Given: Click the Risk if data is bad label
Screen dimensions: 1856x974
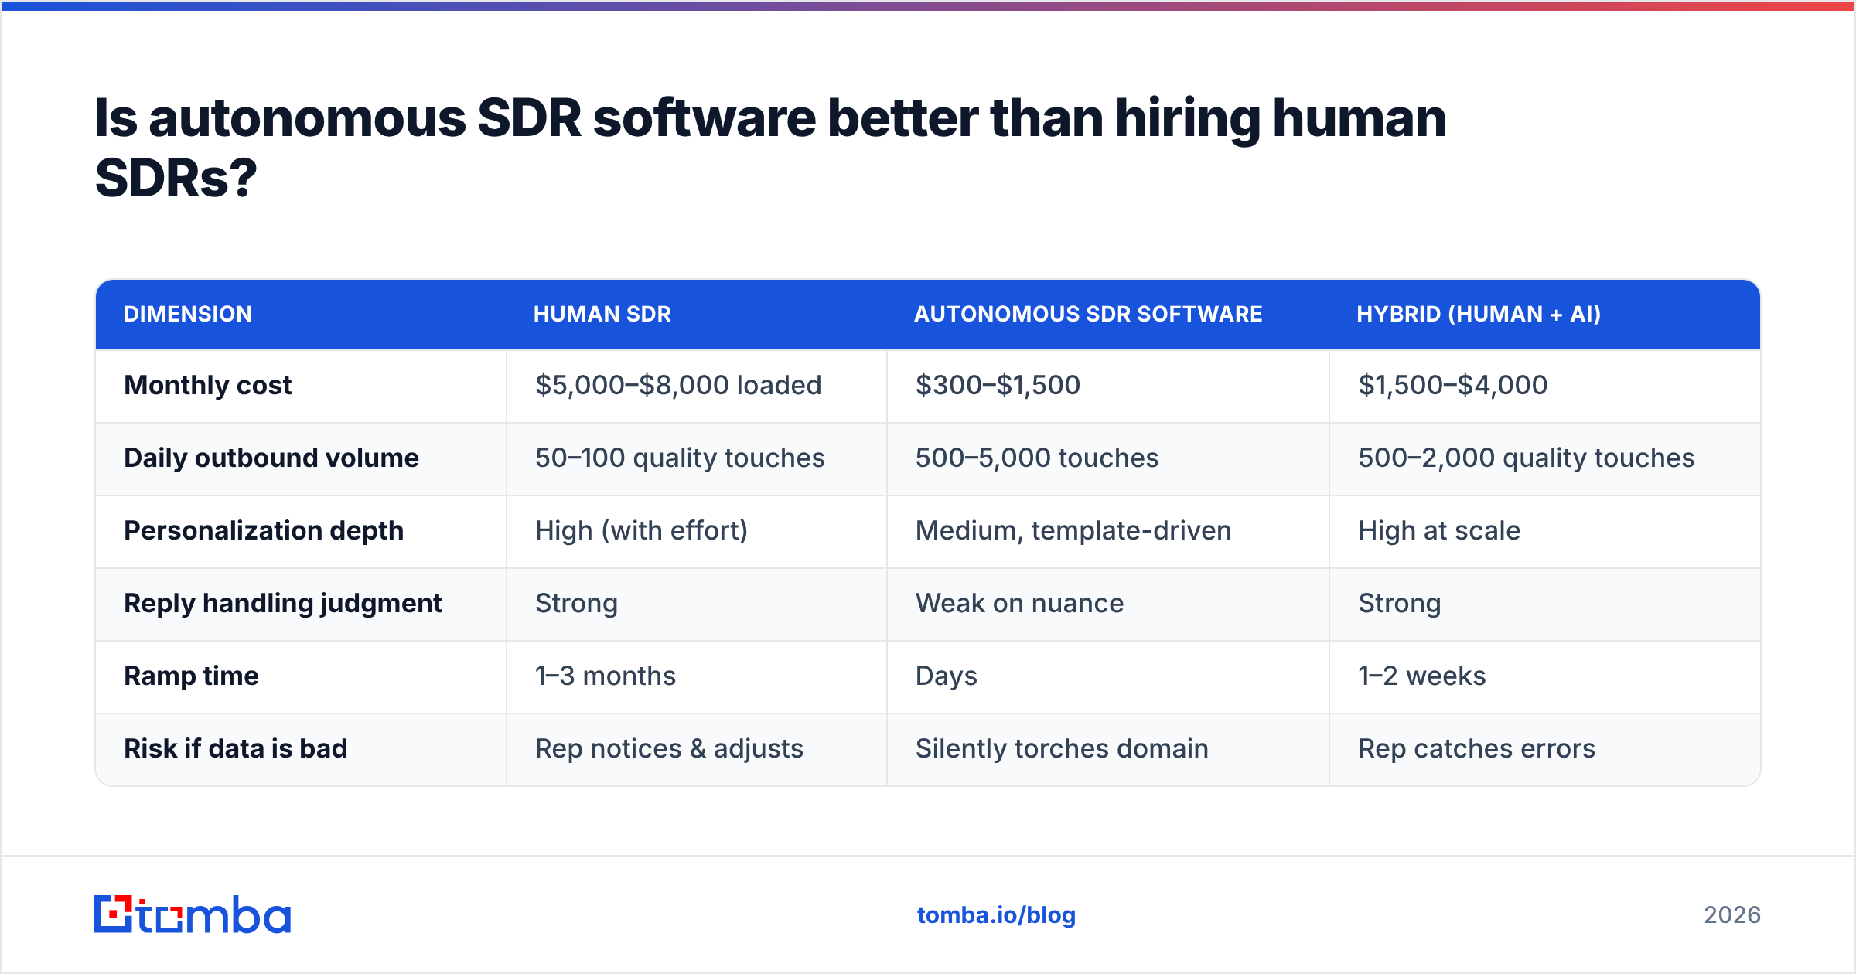Looking at the screenshot, I should click(x=236, y=748).
